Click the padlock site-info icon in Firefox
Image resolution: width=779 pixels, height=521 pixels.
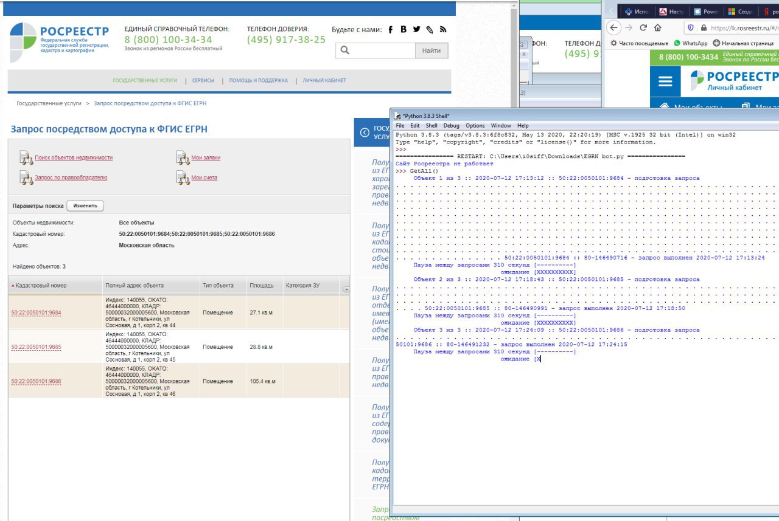[x=704, y=28]
